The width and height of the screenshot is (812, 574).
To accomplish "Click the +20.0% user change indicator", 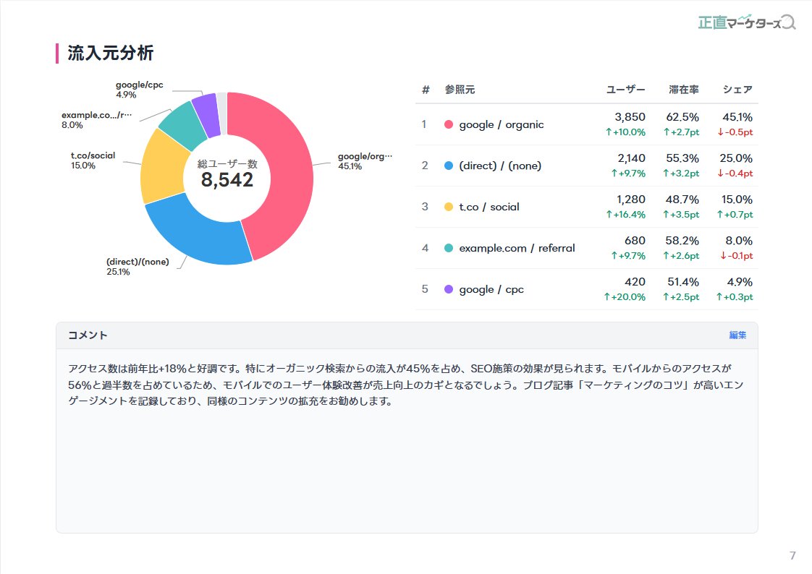I will [625, 297].
